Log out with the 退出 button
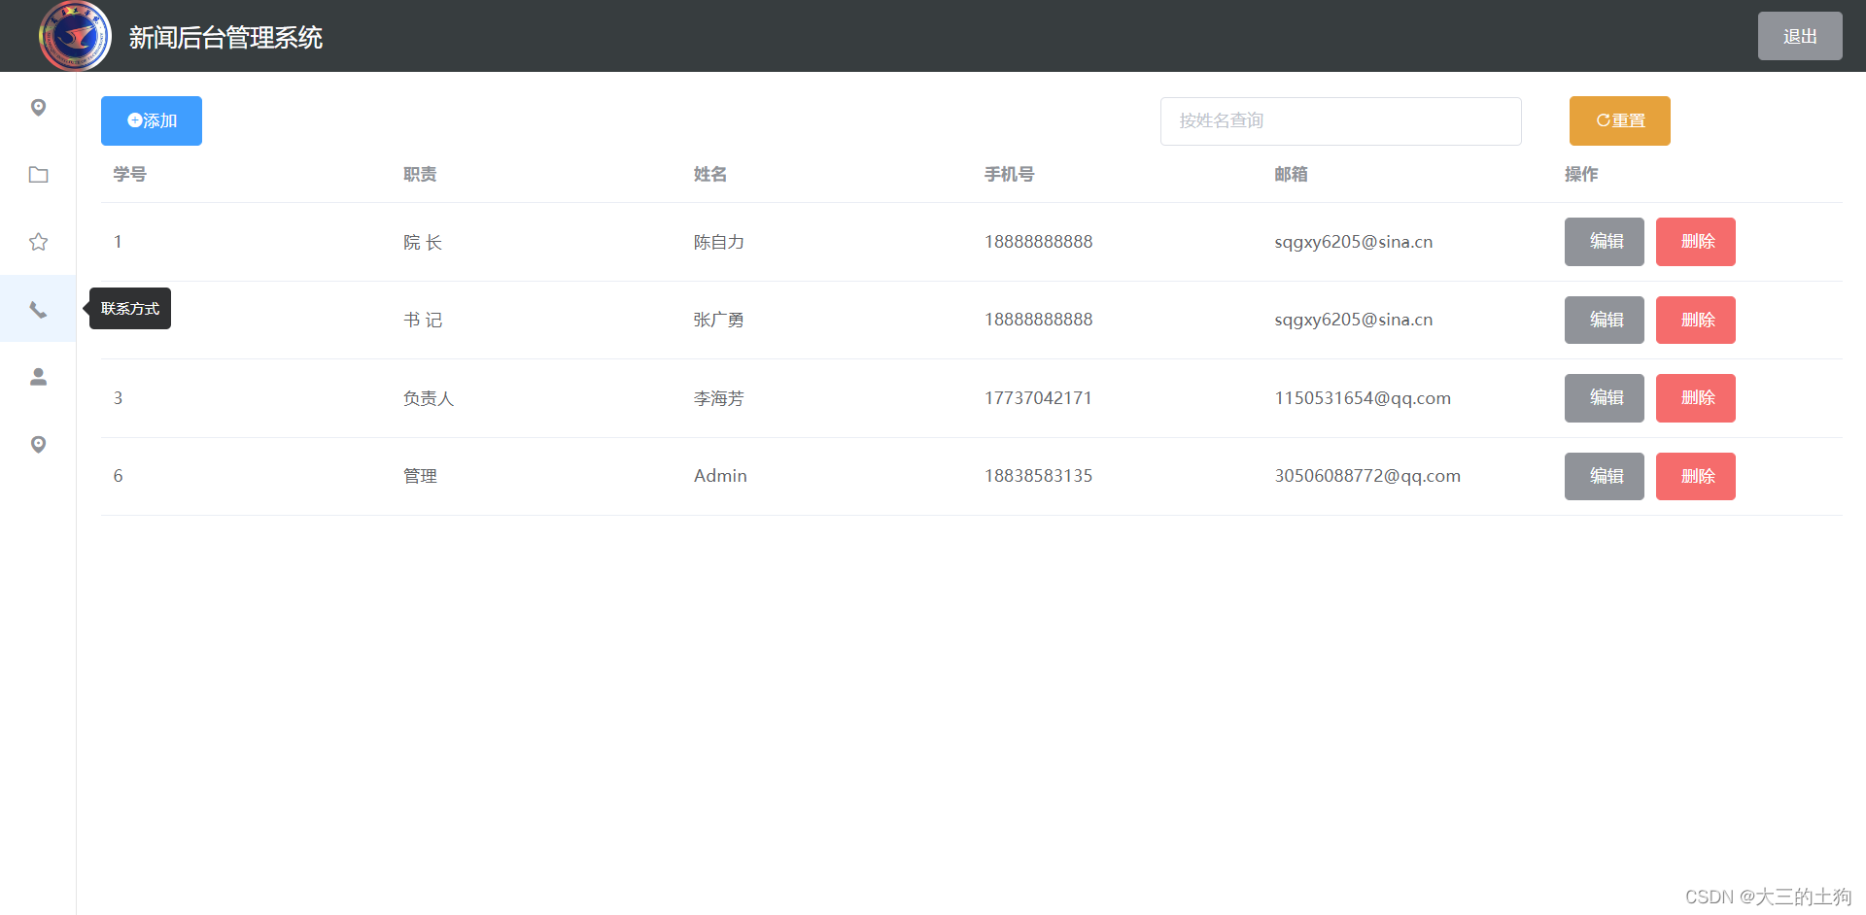The image size is (1866, 915). pos(1800,36)
